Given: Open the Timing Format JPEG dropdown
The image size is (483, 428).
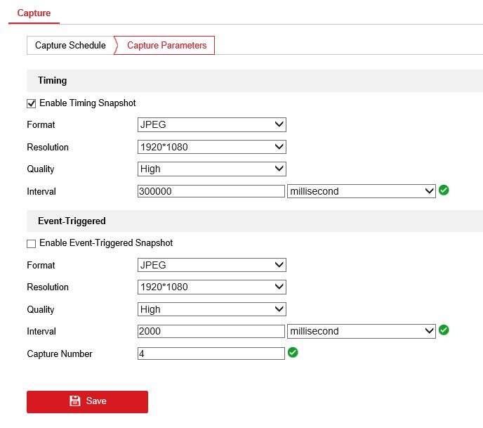Looking at the screenshot, I should [x=211, y=125].
